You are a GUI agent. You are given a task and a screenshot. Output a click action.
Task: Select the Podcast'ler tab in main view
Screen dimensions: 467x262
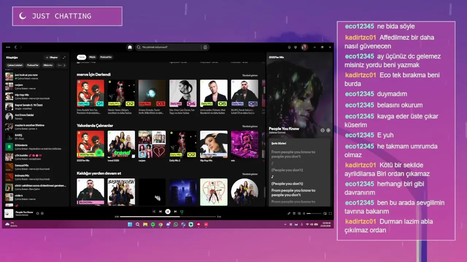(x=106, y=57)
